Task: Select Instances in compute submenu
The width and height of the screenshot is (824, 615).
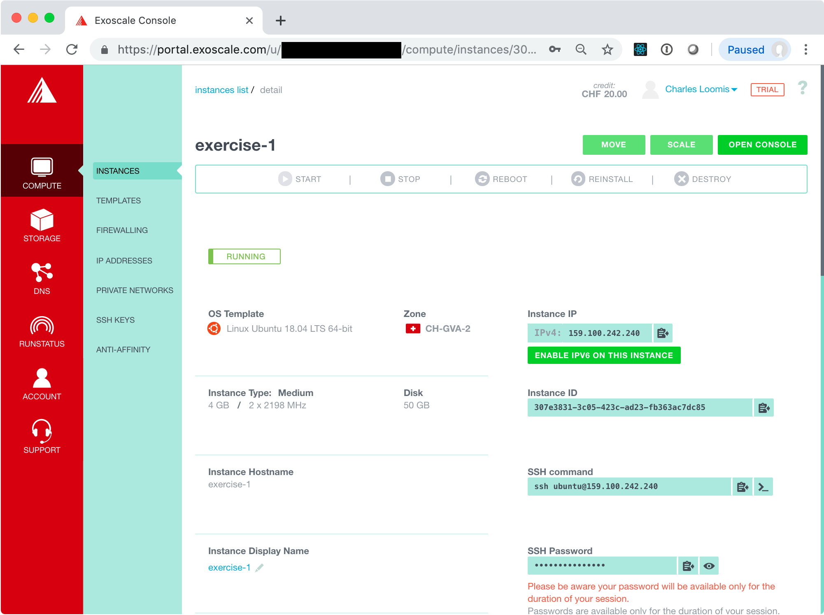Action: (x=137, y=171)
